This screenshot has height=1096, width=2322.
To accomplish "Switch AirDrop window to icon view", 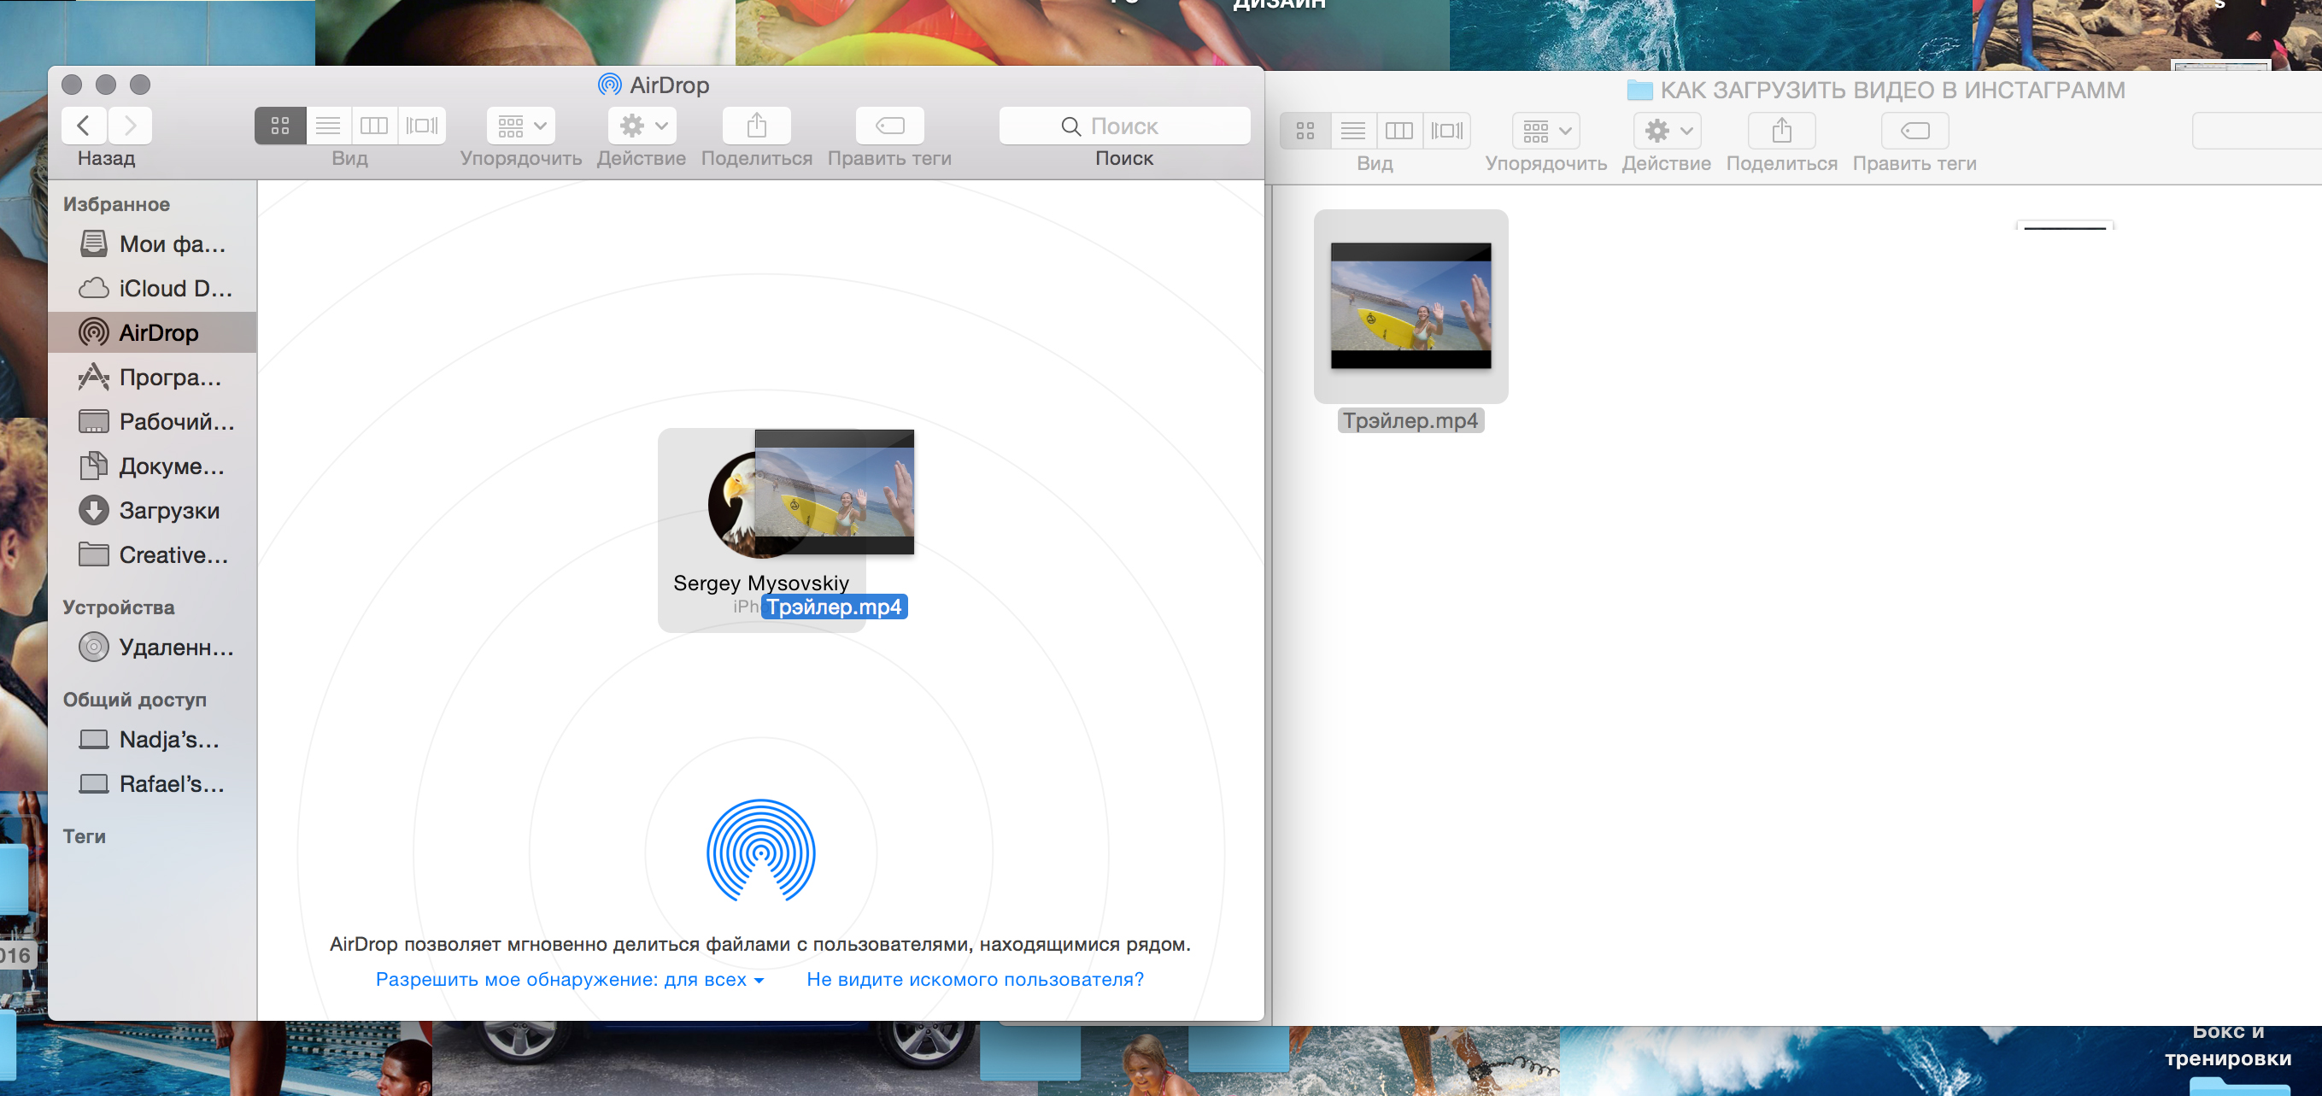I will click(280, 126).
